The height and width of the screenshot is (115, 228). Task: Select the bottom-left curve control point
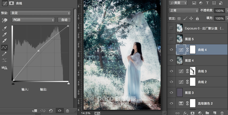tap(13, 80)
